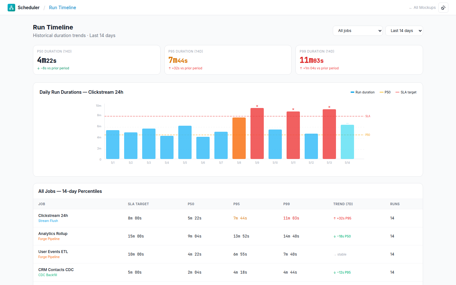Click the P50 legend swatch

(x=381, y=92)
